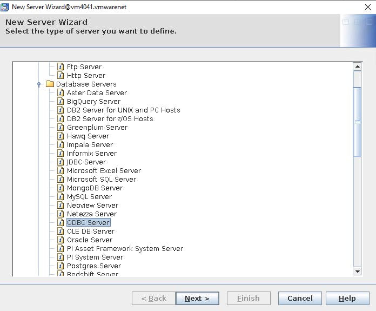This screenshot has height=311, width=376.
Task: Click the Postgres Server icon
Action: click(x=61, y=266)
